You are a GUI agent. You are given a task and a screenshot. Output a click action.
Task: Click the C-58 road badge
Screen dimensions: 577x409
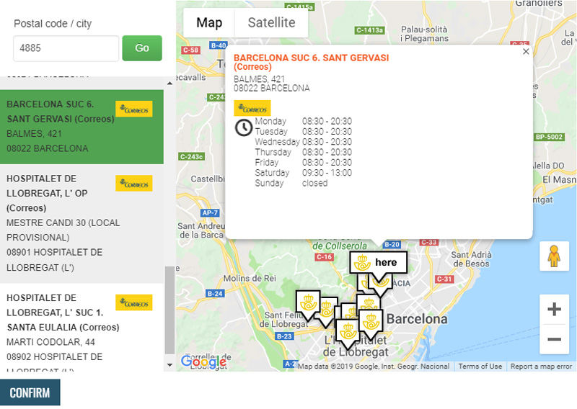point(190,50)
